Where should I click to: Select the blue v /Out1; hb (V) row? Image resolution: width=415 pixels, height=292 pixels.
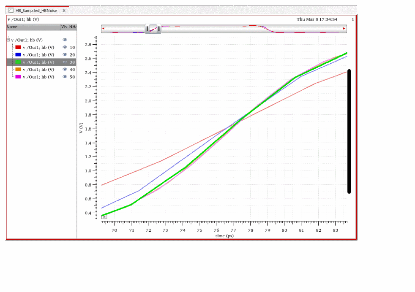click(41, 55)
